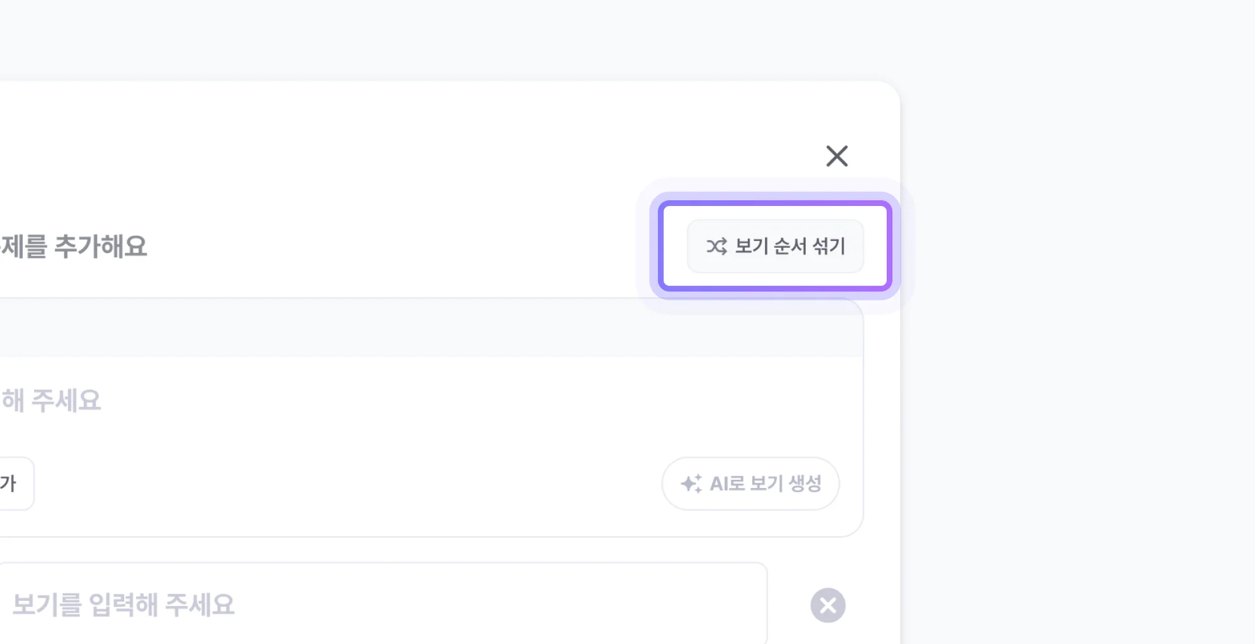
Task: Click the dialog close cross at top right
Action: pos(837,156)
